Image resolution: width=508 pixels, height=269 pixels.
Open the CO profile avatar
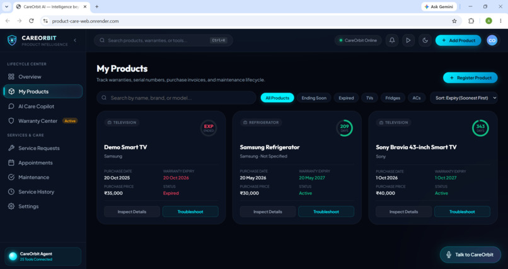pos(492,40)
